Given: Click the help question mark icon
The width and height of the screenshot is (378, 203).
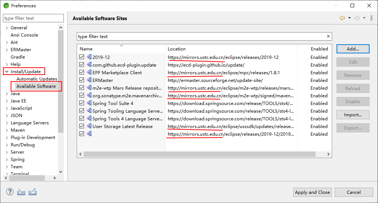Looking at the screenshot, I should (10, 192).
